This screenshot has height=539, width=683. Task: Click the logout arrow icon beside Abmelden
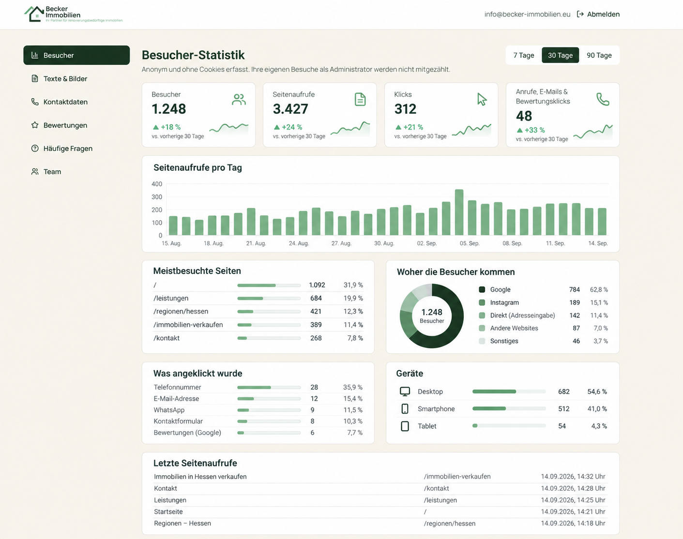tap(580, 15)
